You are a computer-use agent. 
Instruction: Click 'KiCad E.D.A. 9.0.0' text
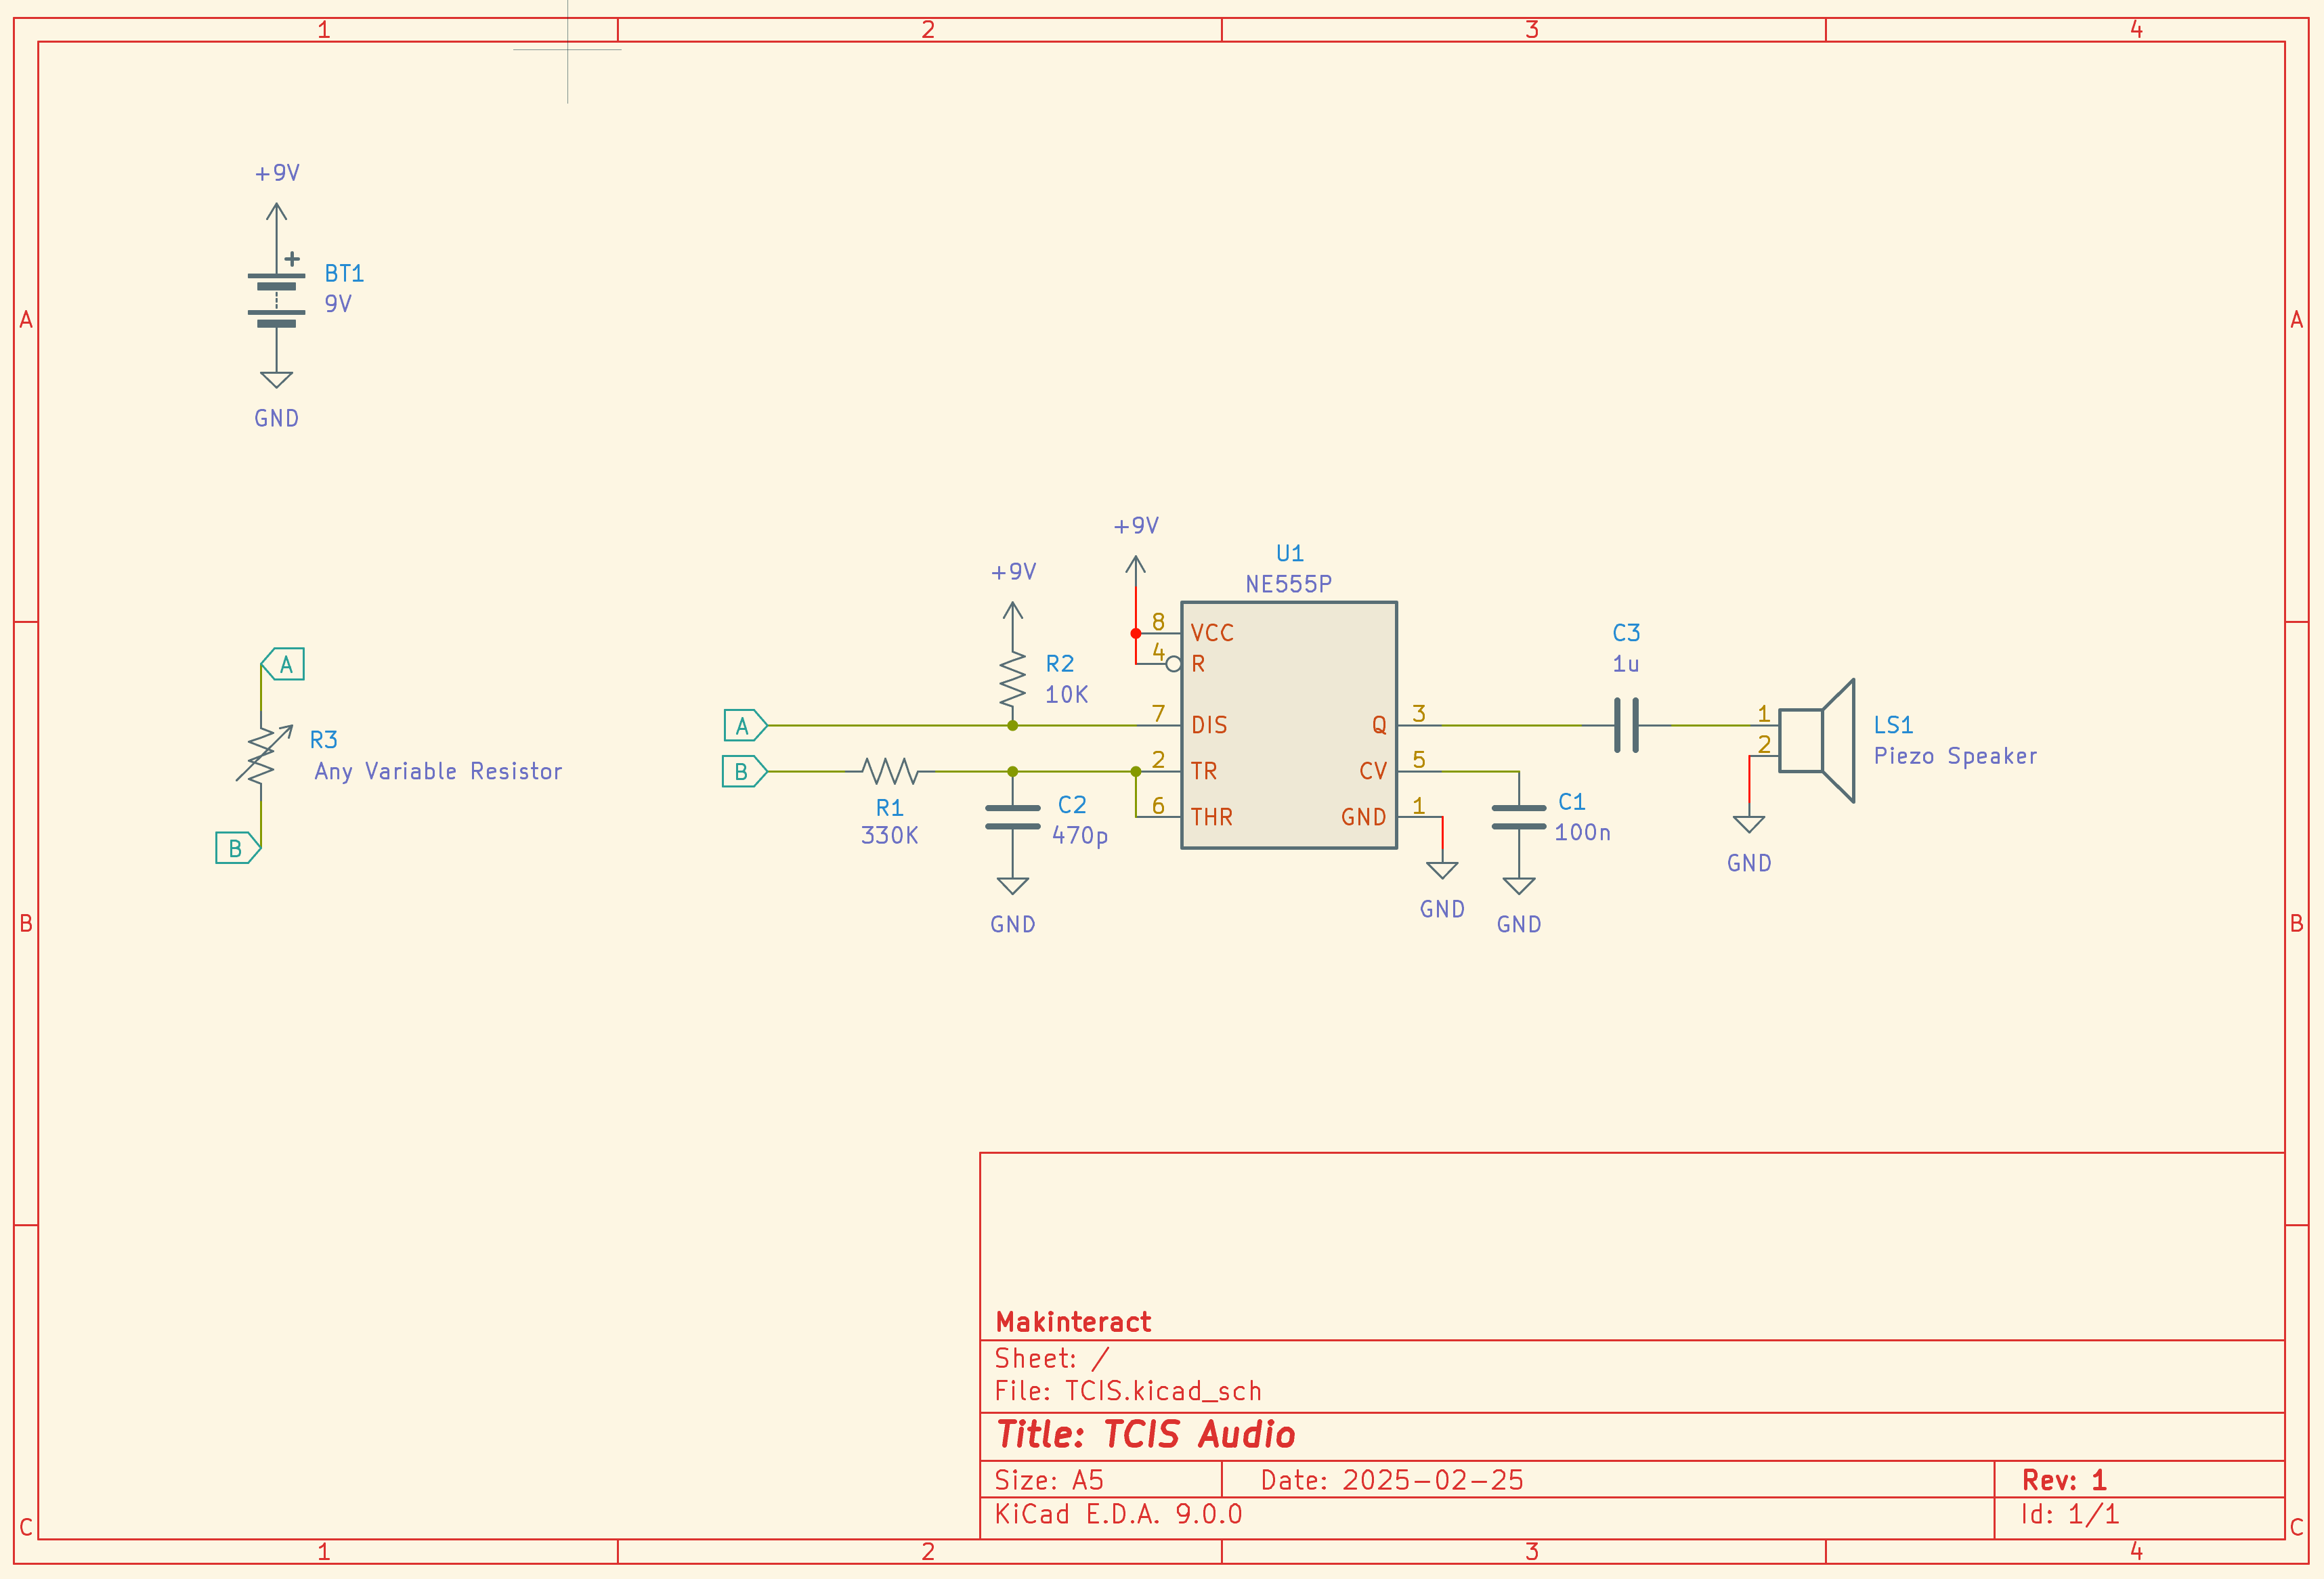pos(1118,1514)
